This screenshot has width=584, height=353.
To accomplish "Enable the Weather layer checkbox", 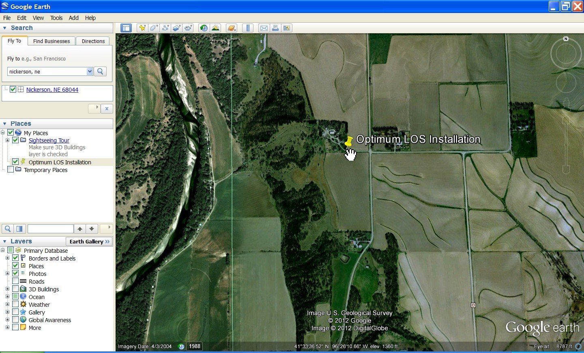I will 15,304.
